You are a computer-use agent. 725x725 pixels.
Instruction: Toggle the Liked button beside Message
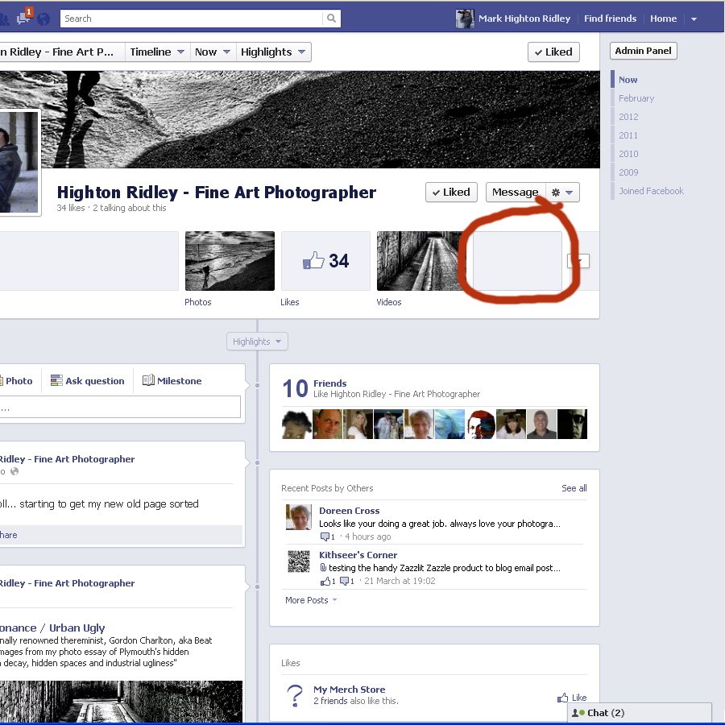[451, 193]
